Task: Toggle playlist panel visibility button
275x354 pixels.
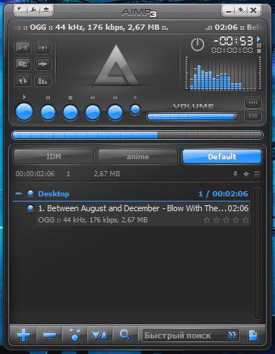Action: coord(253,115)
